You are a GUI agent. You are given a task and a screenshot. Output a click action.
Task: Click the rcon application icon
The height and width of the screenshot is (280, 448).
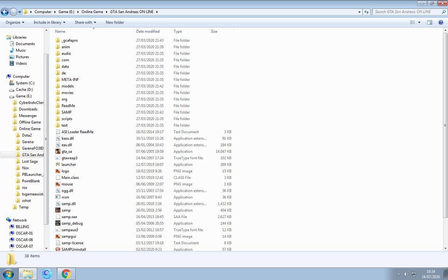coord(58,197)
